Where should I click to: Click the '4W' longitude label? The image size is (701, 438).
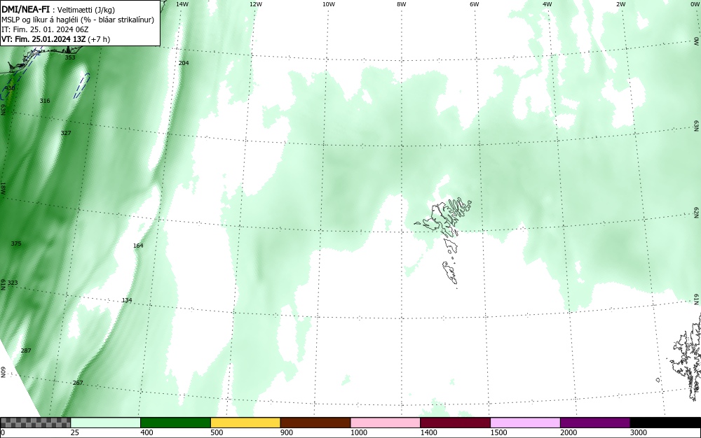(x=547, y=4)
